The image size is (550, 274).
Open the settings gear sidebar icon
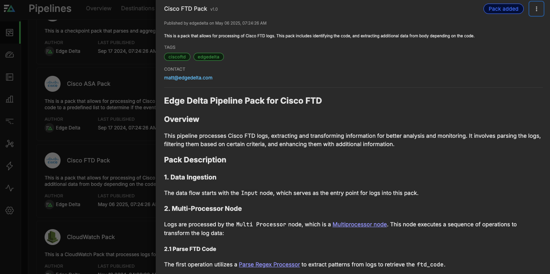point(10,210)
